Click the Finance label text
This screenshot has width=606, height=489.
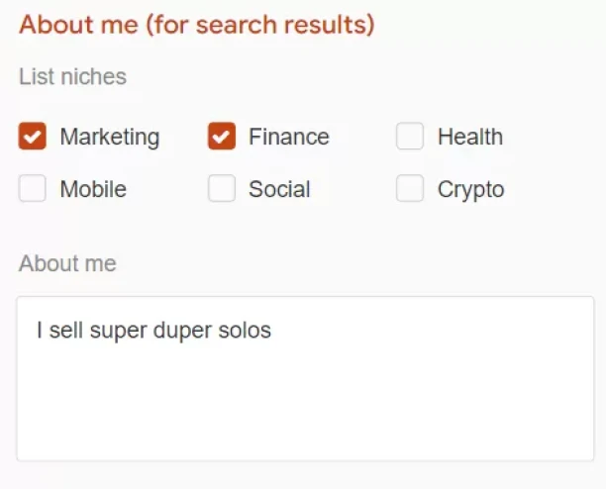pyautogui.click(x=288, y=137)
